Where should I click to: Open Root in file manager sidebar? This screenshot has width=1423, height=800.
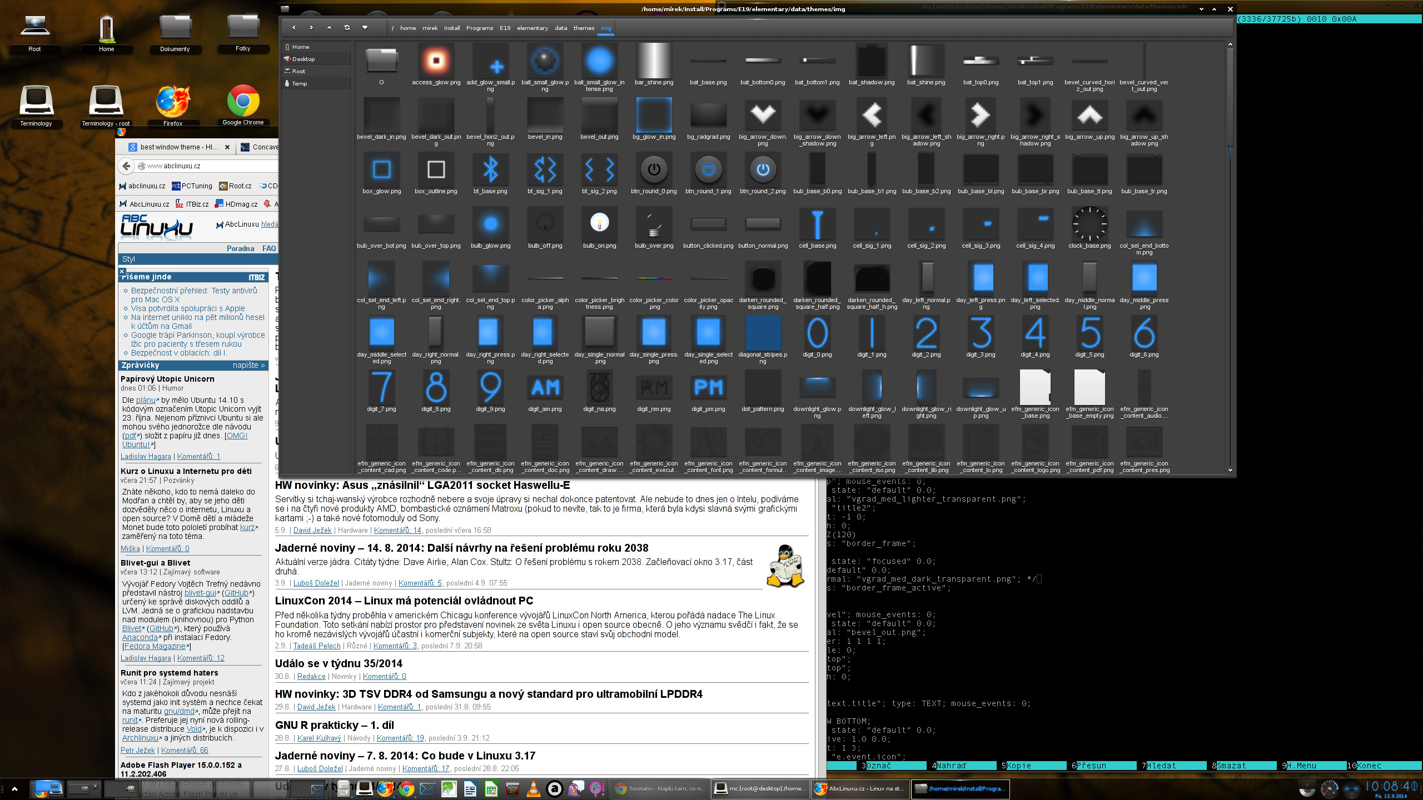(x=316, y=71)
